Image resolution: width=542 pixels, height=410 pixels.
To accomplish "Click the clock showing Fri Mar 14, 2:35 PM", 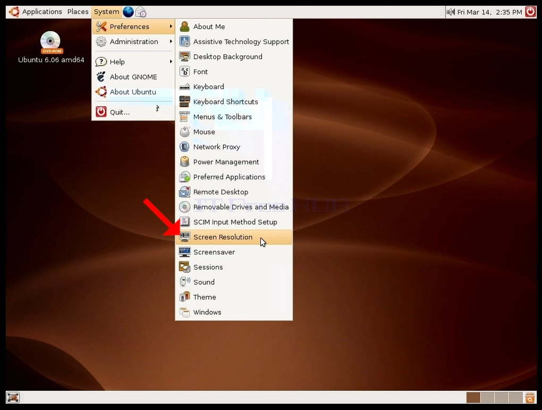I will coord(489,12).
